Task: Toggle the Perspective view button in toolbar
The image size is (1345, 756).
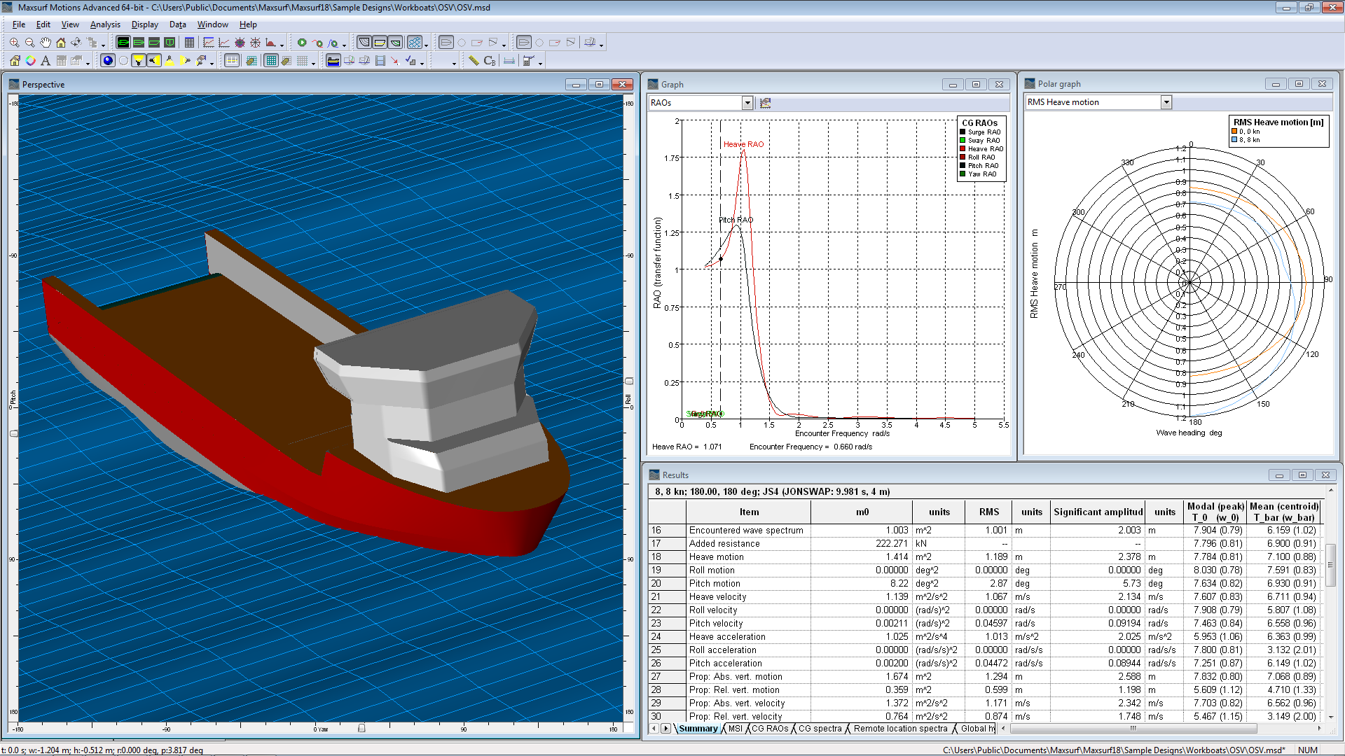Action: (x=123, y=43)
